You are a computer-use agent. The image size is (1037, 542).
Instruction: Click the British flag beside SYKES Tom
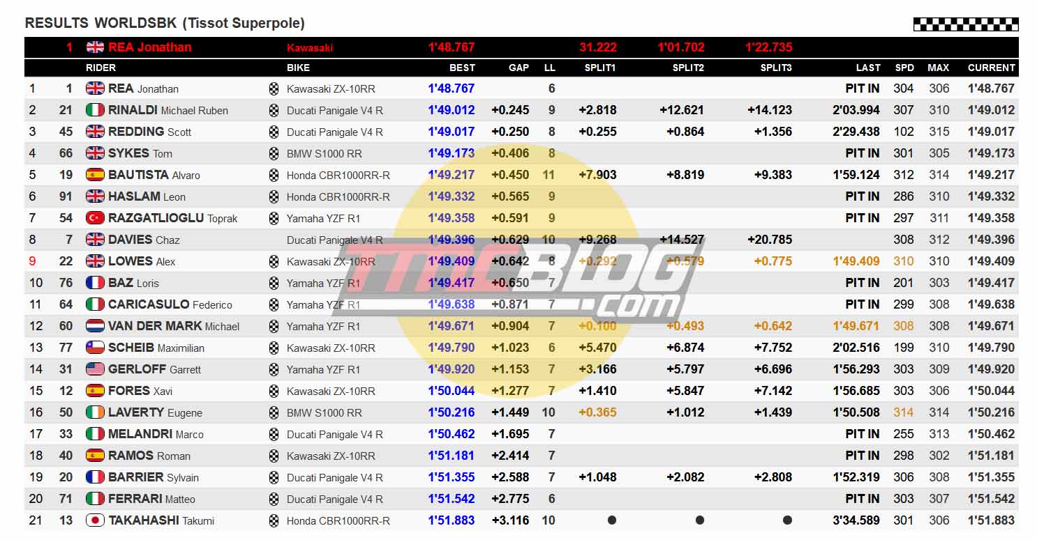pos(95,153)
